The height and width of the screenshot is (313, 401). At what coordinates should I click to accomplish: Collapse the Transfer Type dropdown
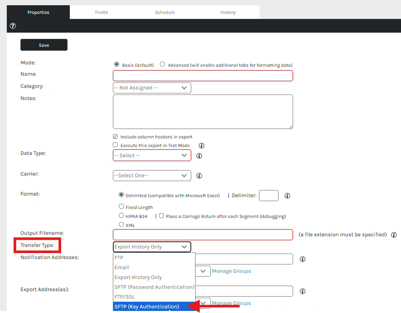point(152,247)
